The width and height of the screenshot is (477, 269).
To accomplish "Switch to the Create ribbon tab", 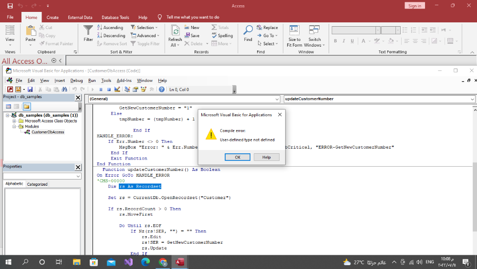I will click(x=52, y=17).
